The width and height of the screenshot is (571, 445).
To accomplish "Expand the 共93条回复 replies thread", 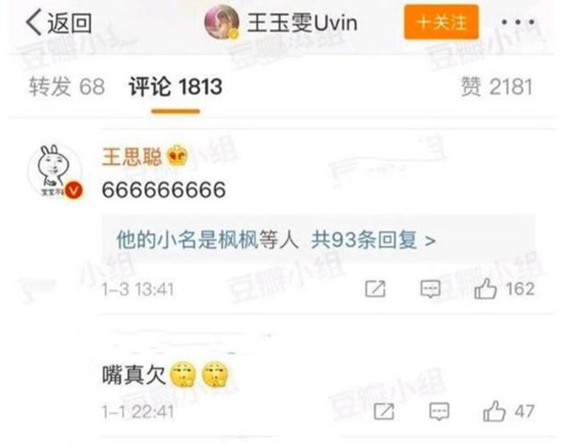I will (x=373, y=240).
